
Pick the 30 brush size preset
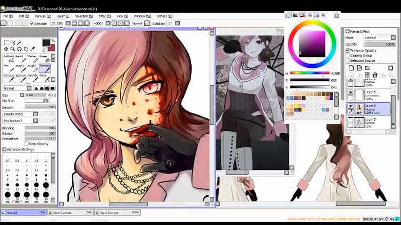17,195
